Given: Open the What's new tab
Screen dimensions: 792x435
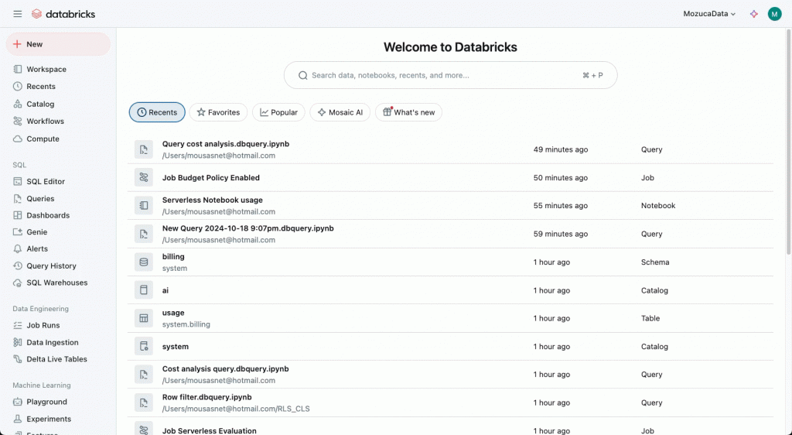Looking at the screenshot, I should 408,112.
